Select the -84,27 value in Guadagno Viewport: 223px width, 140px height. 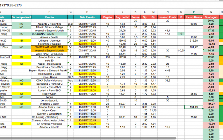[x=211, y=104]
